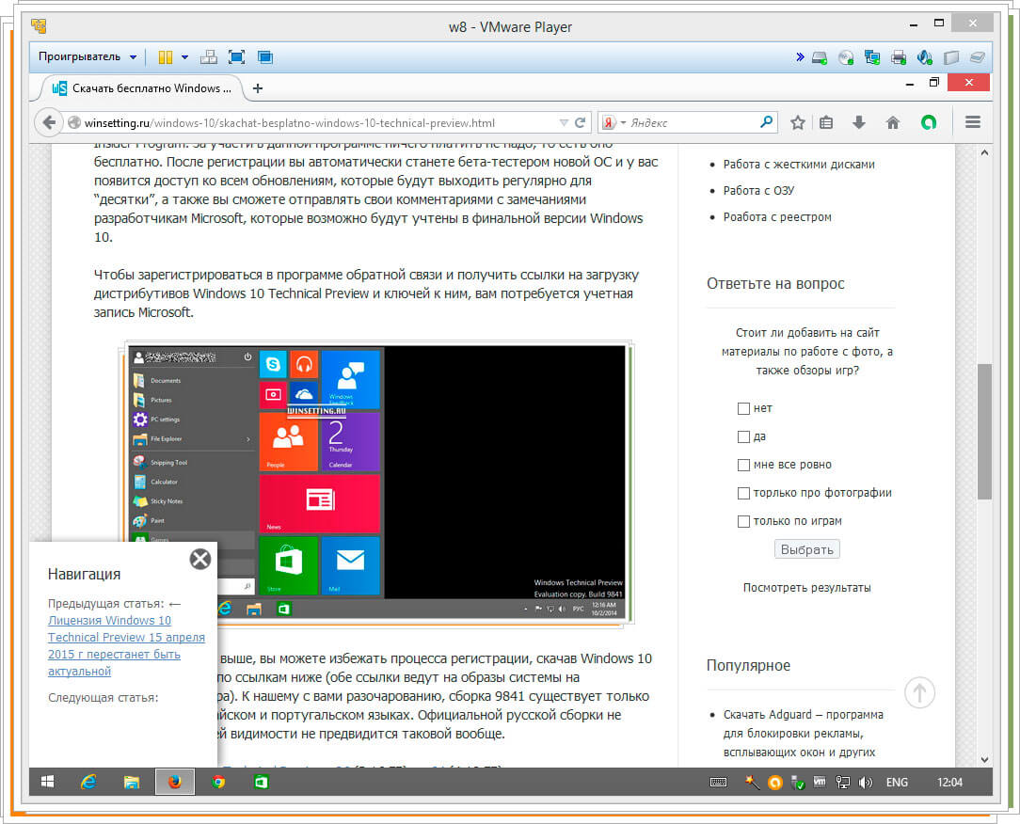Viewport: 1020px width, 824px height.
Task: Enter VMware full screen mode
Action: pyautogui.click(x=236, y=57)
